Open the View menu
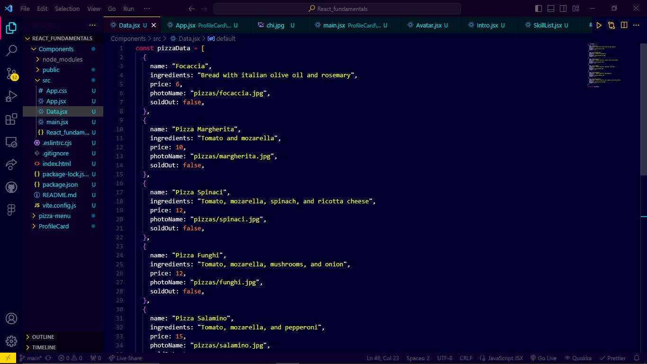647x364 pixels. [94, 9]
